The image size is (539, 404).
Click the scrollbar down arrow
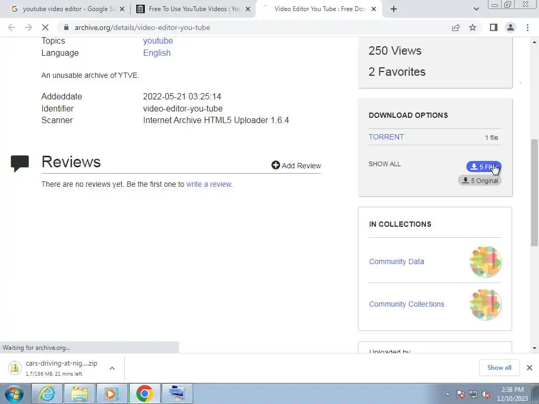pyautogui.click(x=534, y=348)
